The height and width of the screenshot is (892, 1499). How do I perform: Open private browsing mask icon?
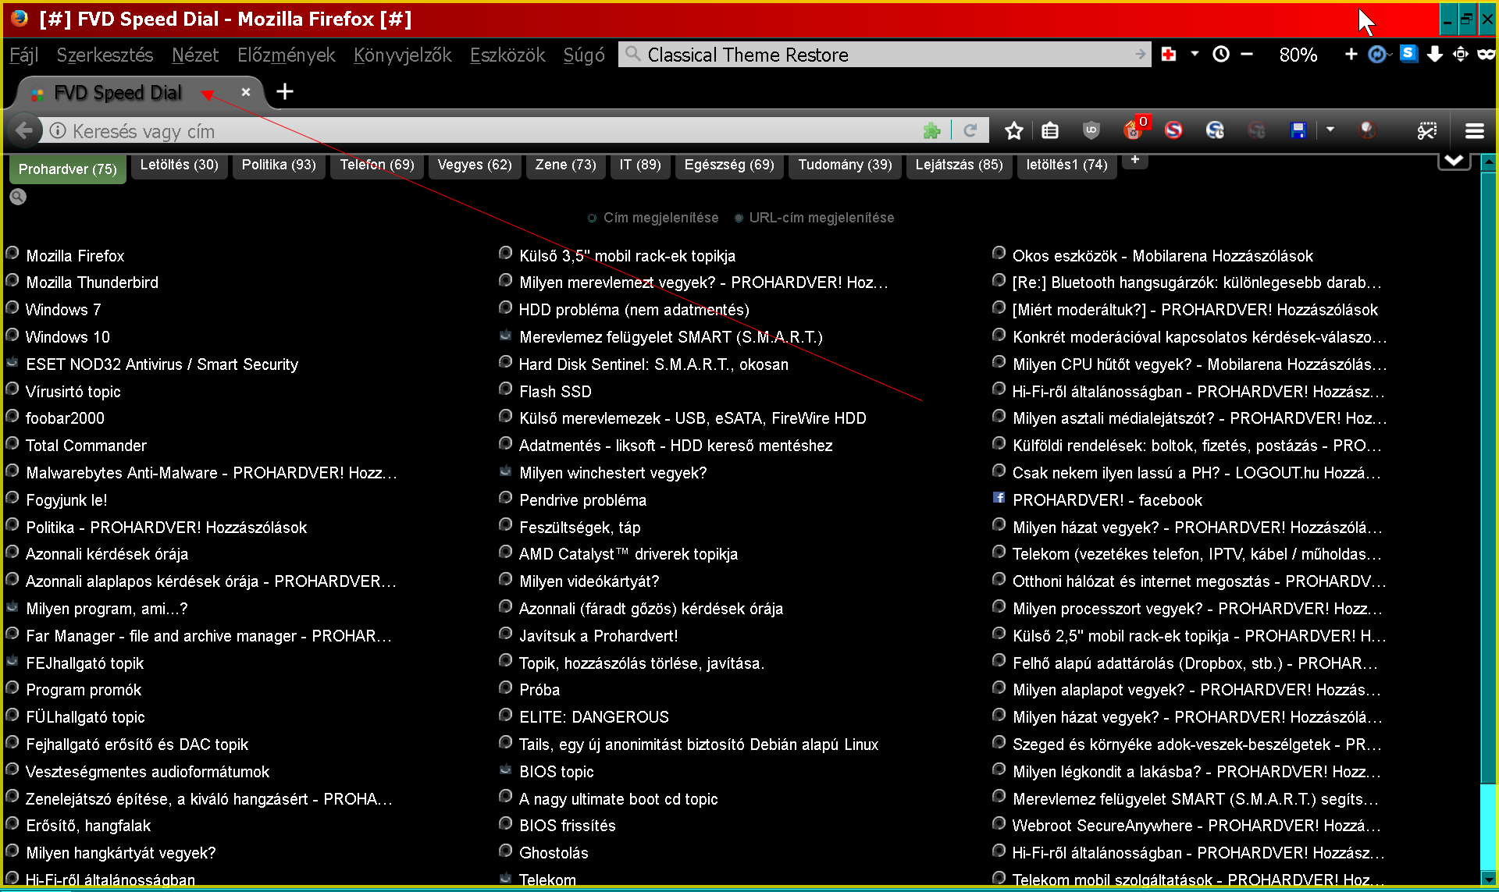coord(1486,54)
